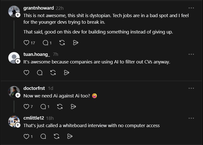Toggle repost on grantnhoward's post

(62, 43)
